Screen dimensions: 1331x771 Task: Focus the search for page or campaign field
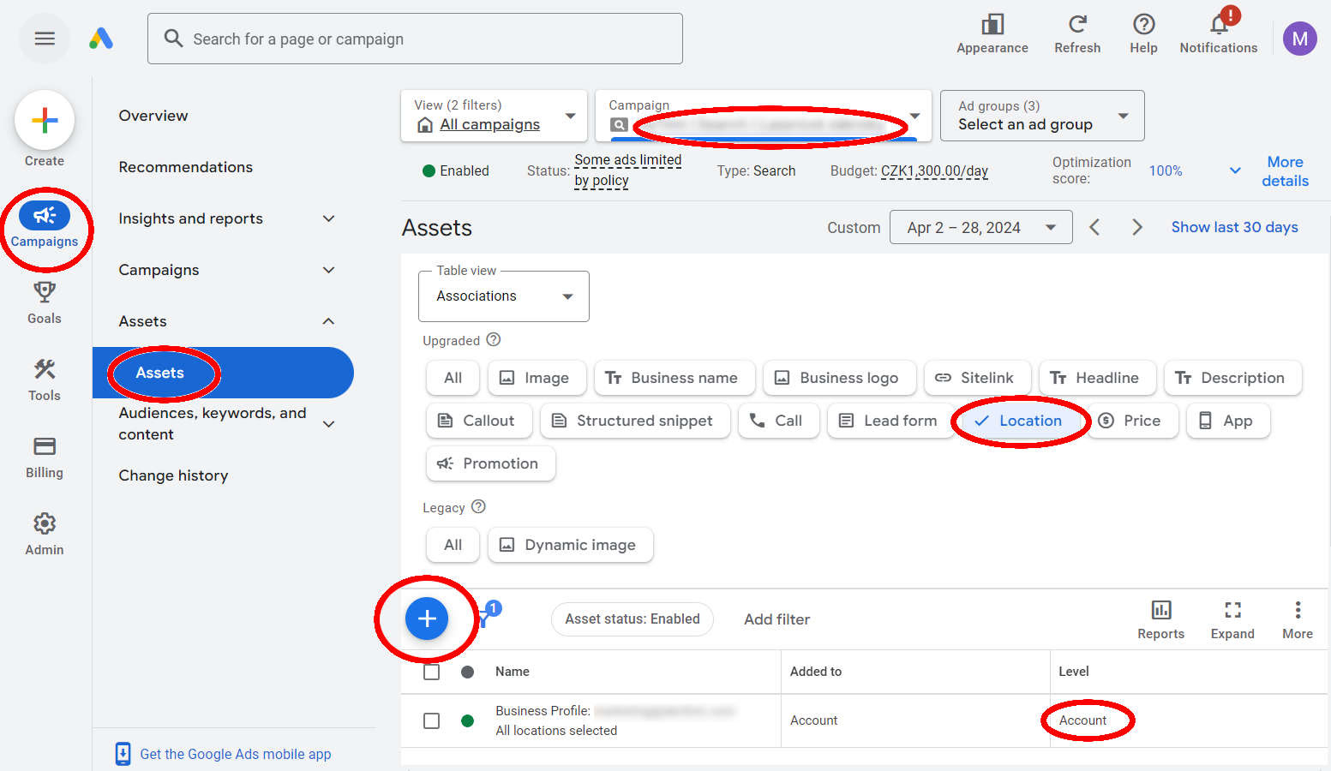415,39
